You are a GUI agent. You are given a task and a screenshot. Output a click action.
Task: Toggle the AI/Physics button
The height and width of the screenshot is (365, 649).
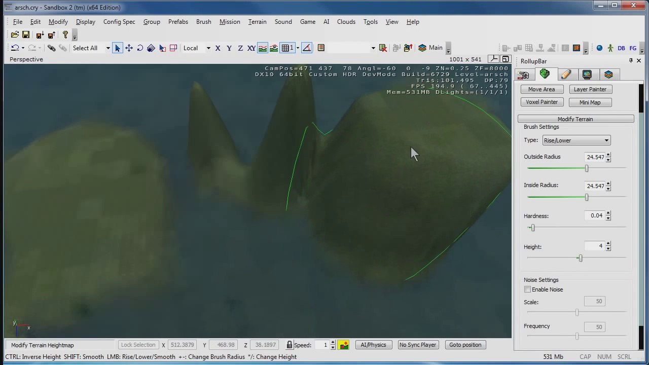[373, 345]
